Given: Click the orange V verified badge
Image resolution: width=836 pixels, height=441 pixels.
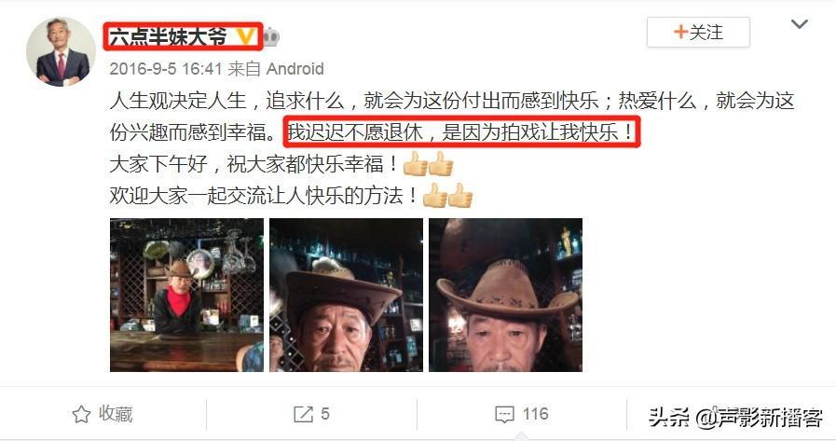Looking at the screenshot, I should click(x=245, y=36).
